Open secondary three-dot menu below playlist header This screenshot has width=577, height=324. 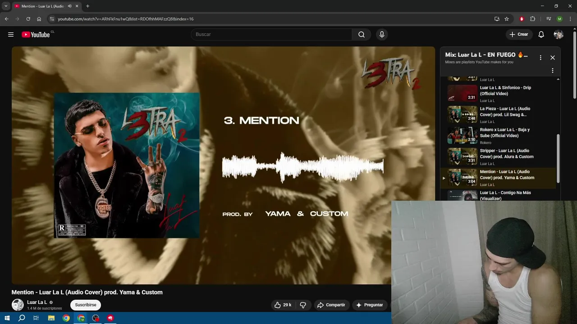pos(553,71)
